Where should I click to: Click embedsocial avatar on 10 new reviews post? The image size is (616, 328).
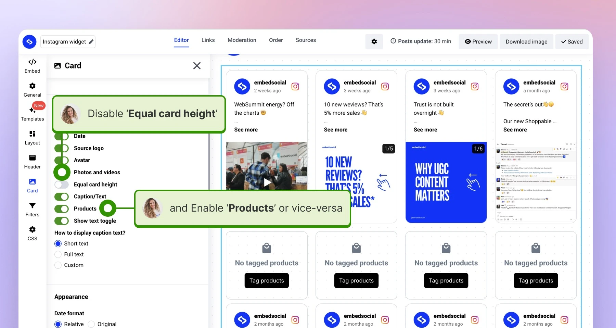pos(332,87)
